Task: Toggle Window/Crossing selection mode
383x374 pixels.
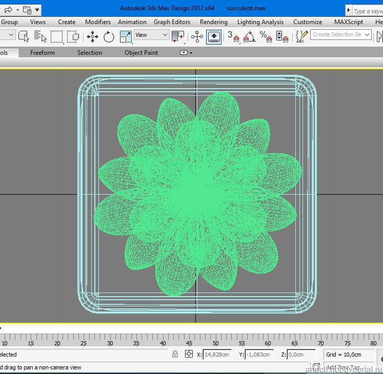Action: coord(73,36)
